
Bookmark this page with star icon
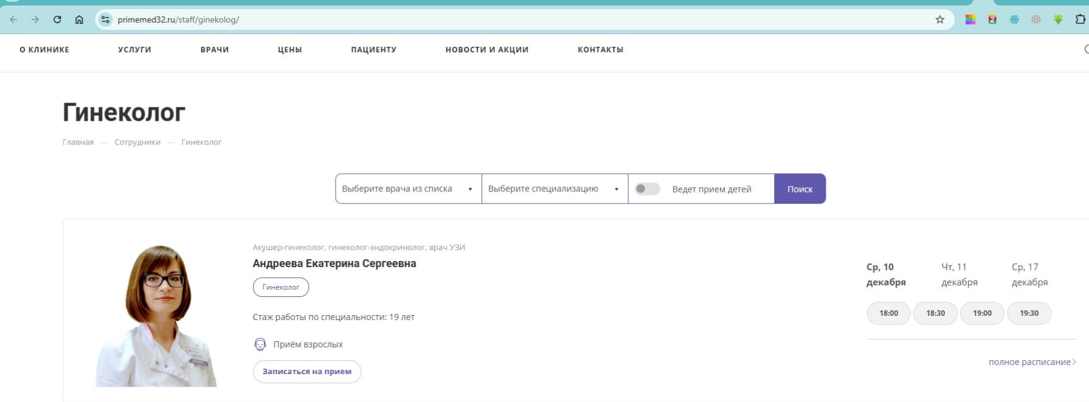click(x=939, y=19)
